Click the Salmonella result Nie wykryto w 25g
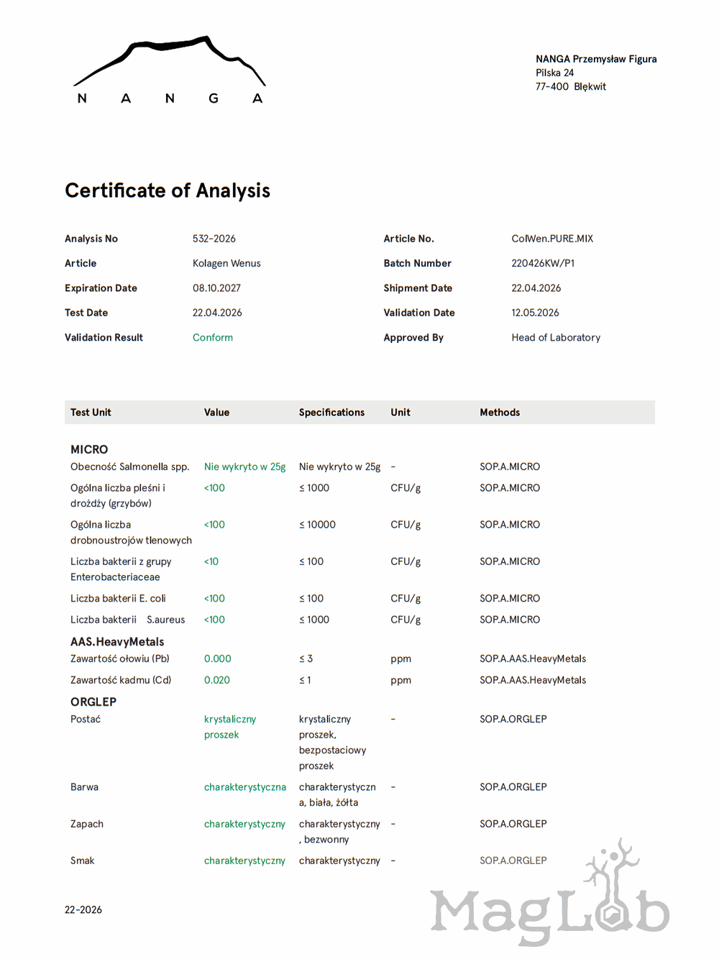This screenshot has height=959, width=719. 244,467
